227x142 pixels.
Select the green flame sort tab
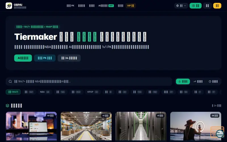coord(183,82)
